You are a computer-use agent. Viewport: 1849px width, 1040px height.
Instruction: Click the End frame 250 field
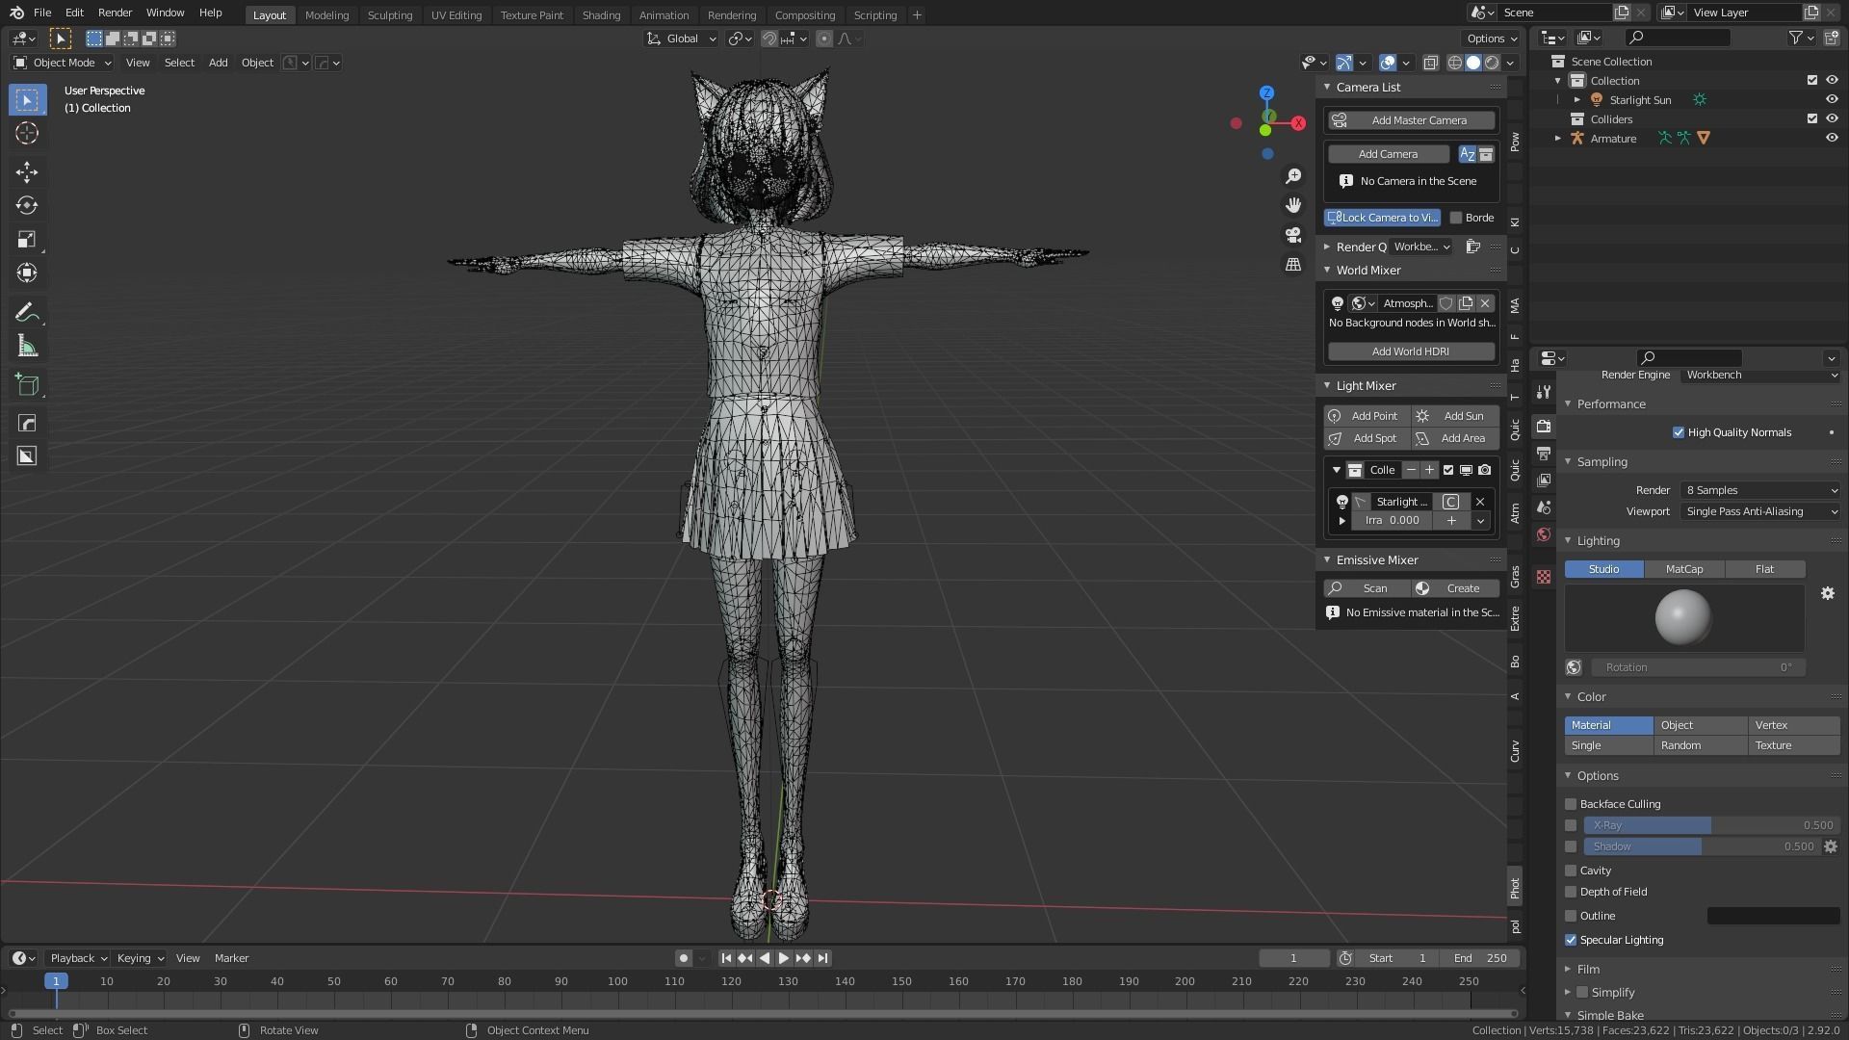[1480, 958]
